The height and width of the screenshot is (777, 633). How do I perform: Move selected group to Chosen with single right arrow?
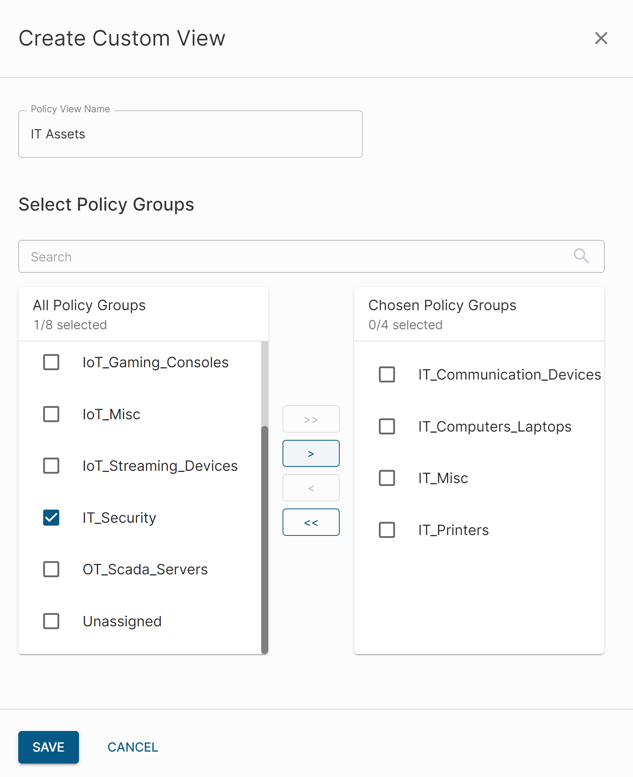pos(311,453)
